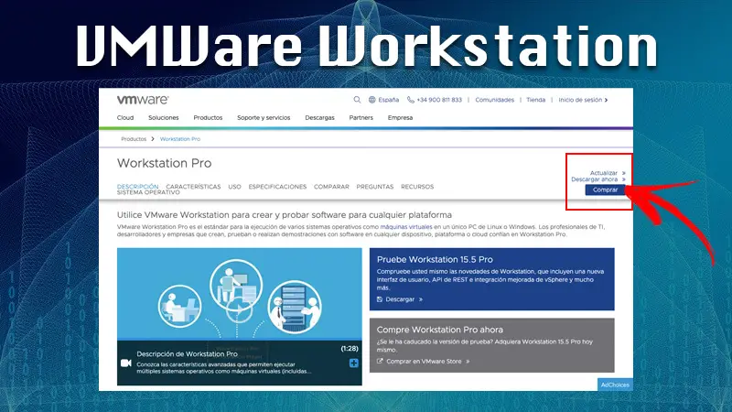Click Pruebe Workstation 15.5 Pro heading
Screen dimensions: 732x412
435,260
